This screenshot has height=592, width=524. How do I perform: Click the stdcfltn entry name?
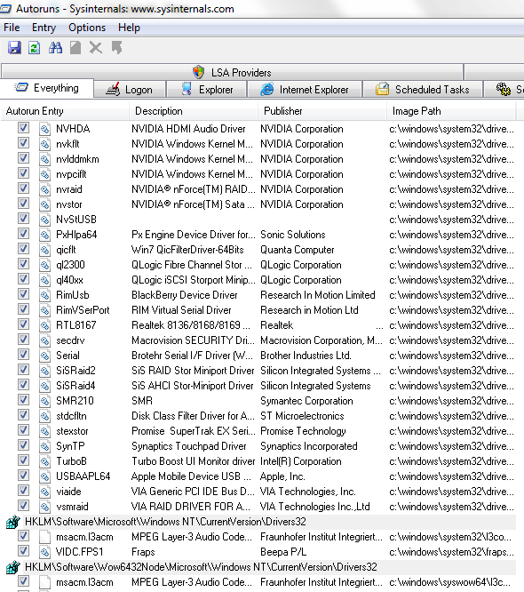click(71, 416)
